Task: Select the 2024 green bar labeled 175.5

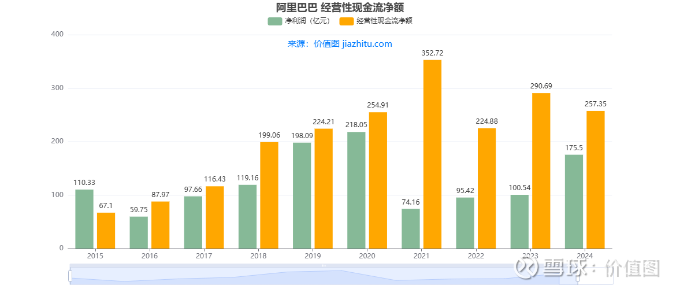Action: click(574, 202)
